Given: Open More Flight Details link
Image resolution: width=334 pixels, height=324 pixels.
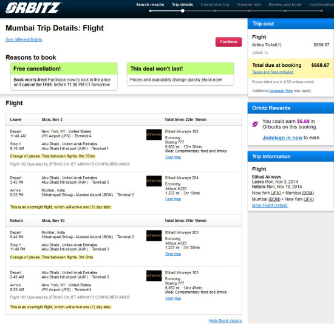Looking at the screenshot, I should point(270,205).
